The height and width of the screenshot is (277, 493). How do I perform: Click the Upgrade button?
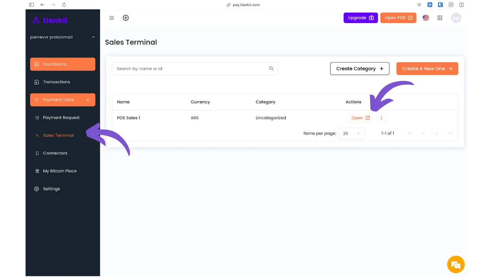point(361,18)
